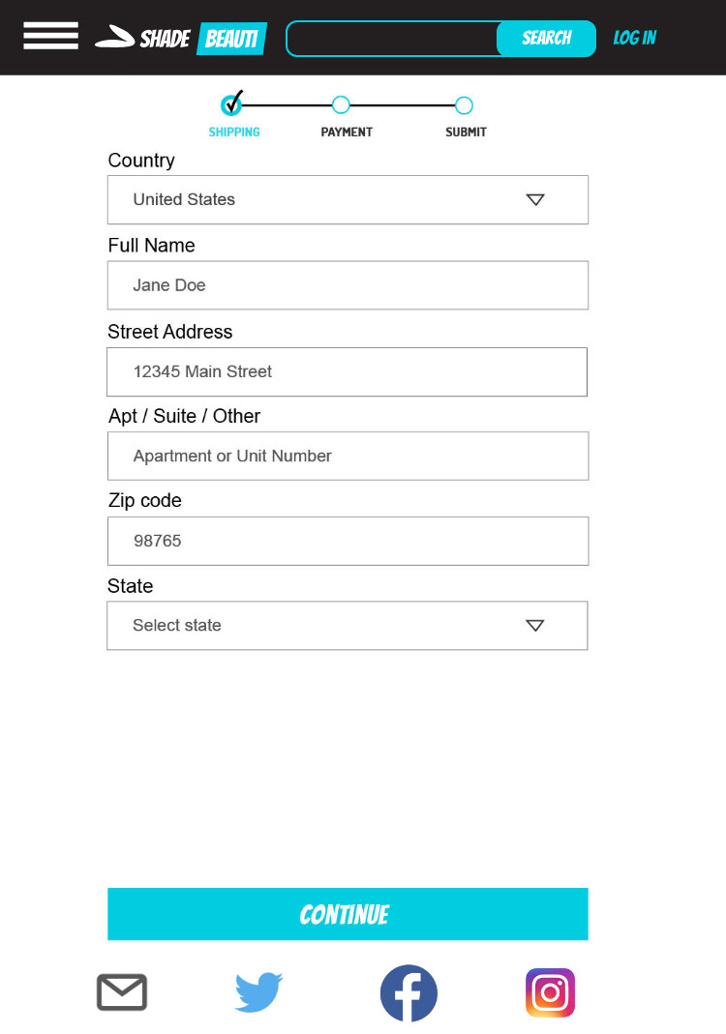This screenshot has width=726, height=1034.
Task: Focus the Zip code field
Action: click(x=348, y=542)
